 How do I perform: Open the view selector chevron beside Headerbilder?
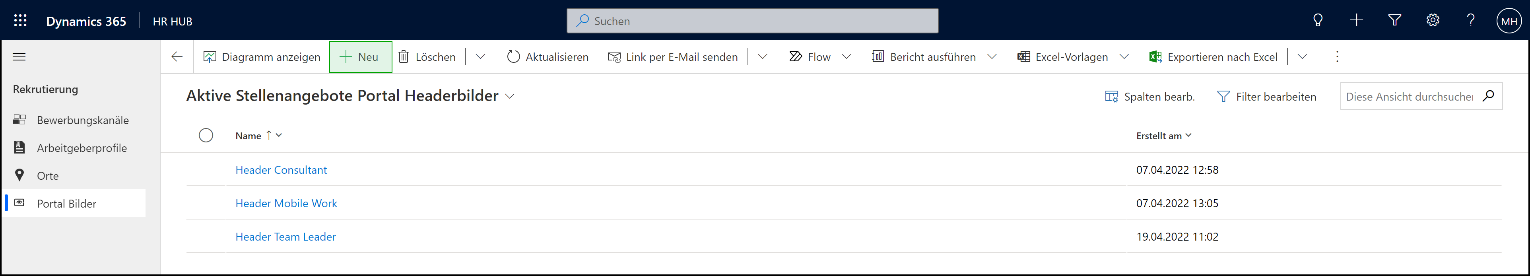(510, 96)
